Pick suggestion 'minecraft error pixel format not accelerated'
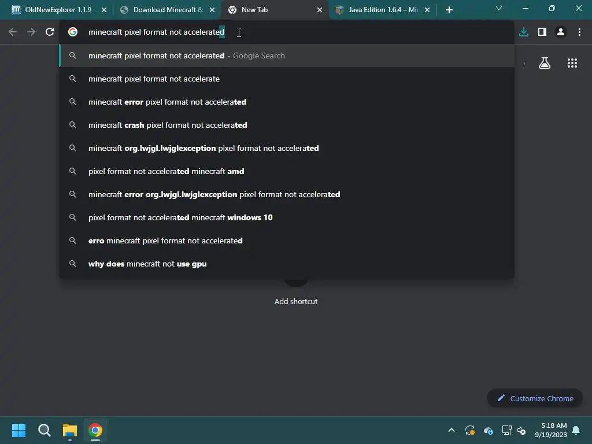The height and width of the screenshot is (444, 592). coord(287,102)
